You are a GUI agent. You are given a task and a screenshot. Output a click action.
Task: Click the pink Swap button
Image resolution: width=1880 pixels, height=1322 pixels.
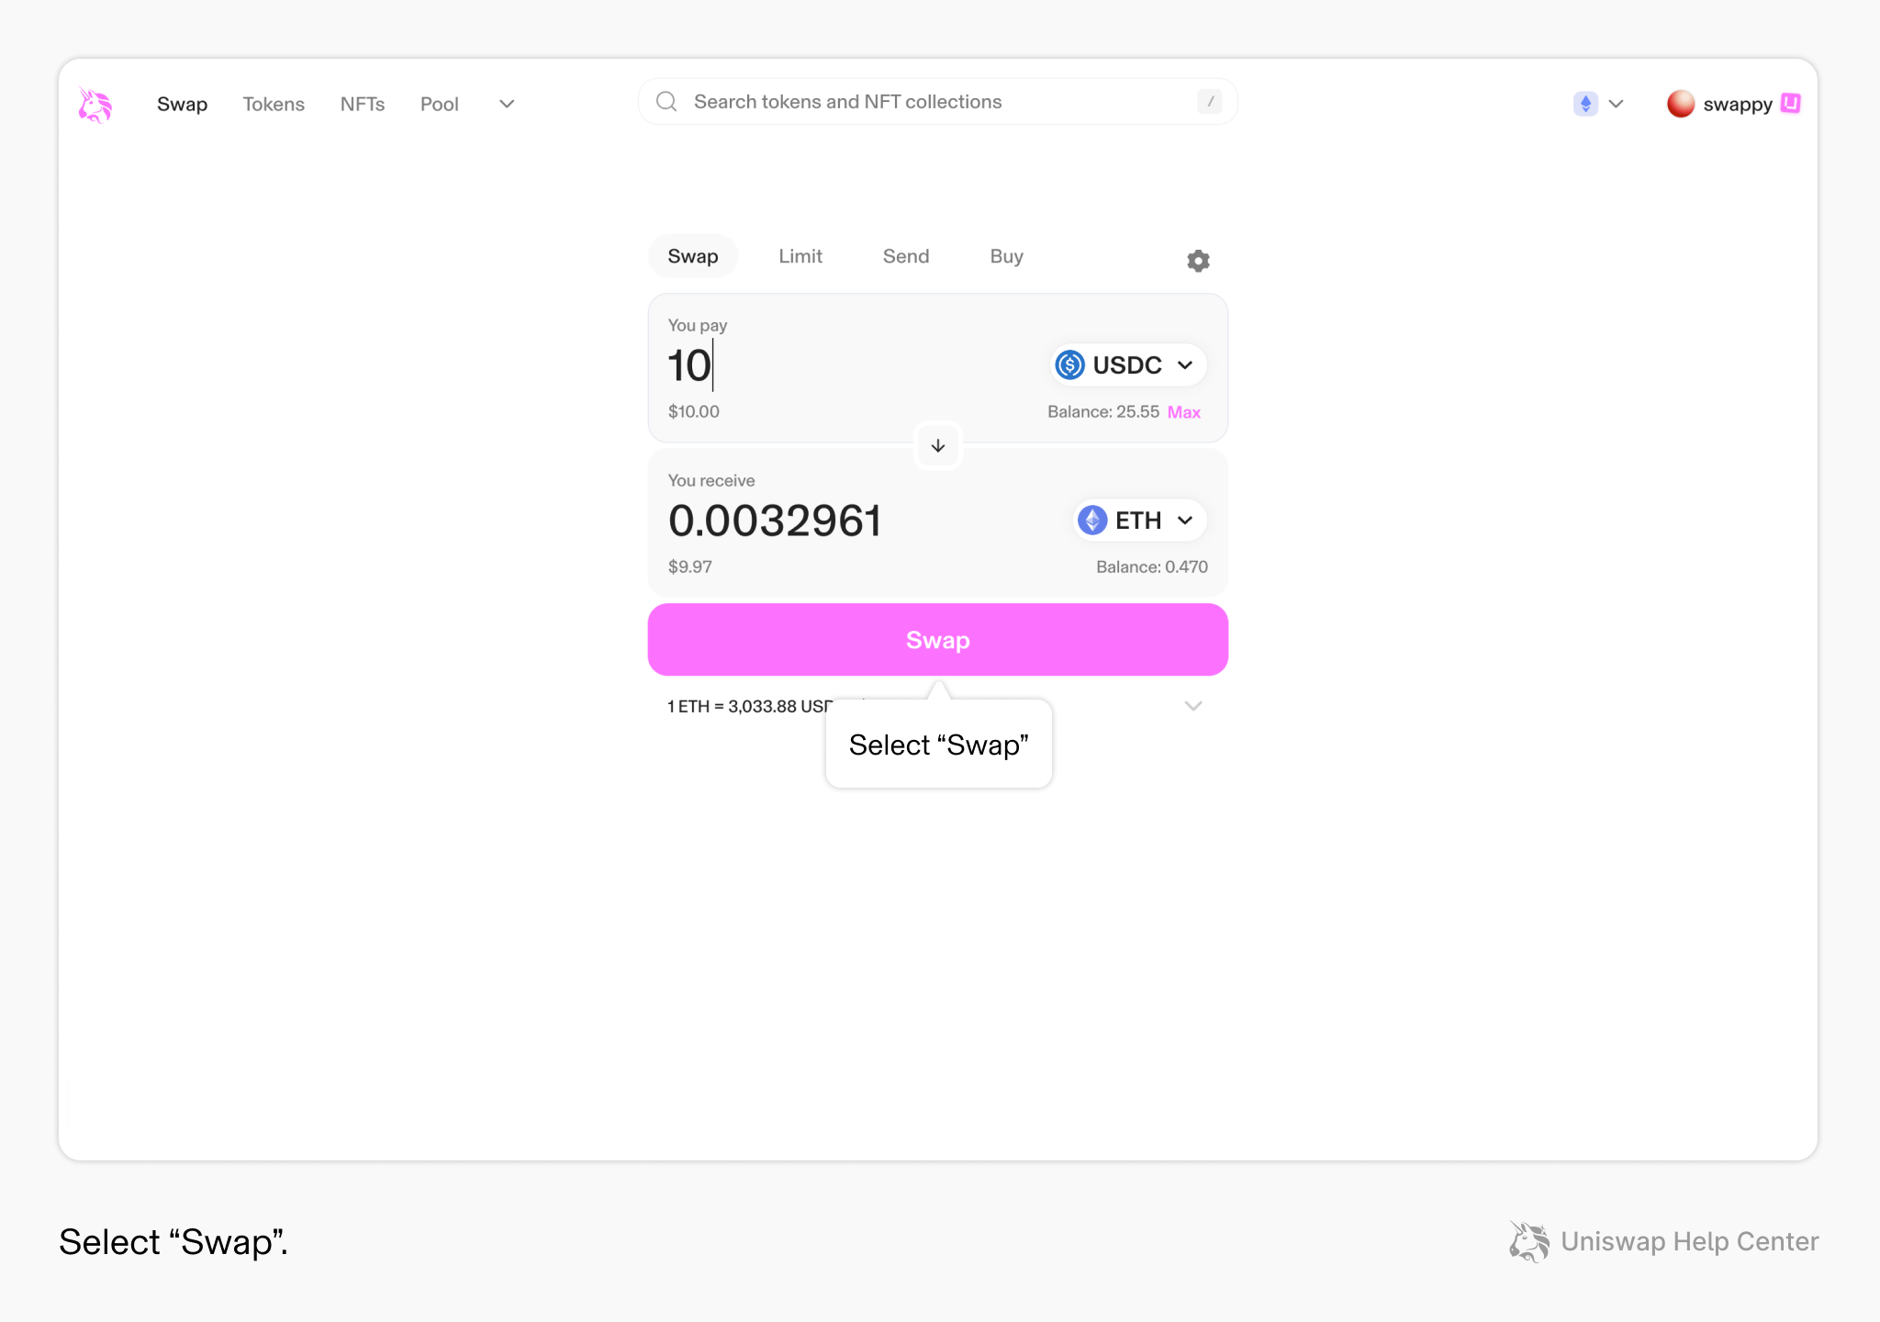coord(938,640)
